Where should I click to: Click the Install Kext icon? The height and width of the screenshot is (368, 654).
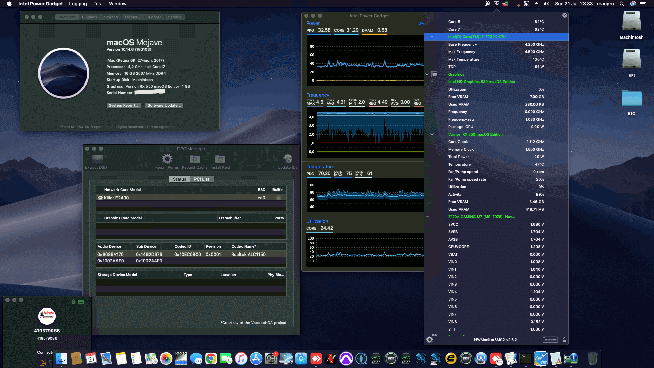[x=220, y=158]
